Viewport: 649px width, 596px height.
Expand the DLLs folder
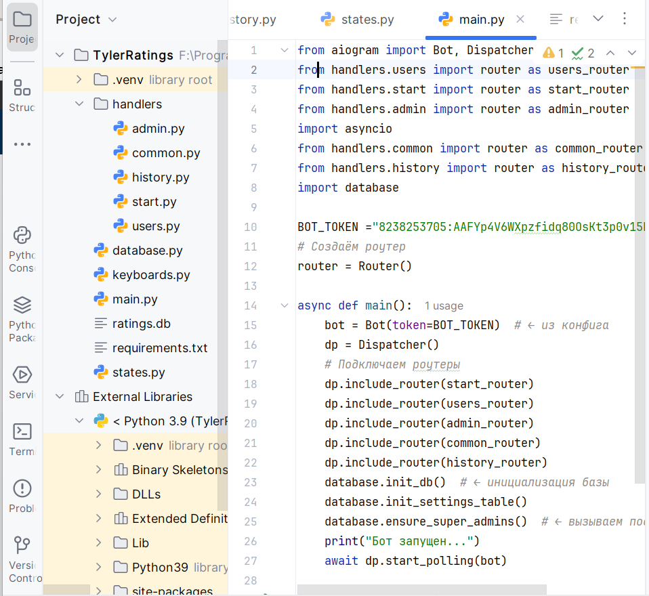coord(98,494)
